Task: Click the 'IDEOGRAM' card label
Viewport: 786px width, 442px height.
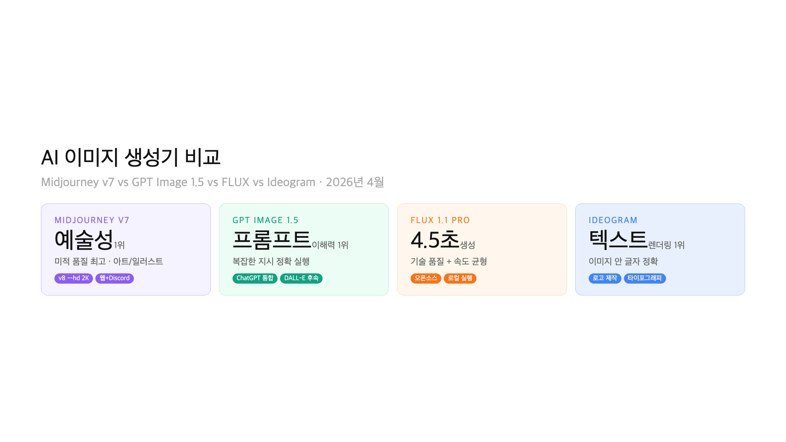Action: click(613, 220)
